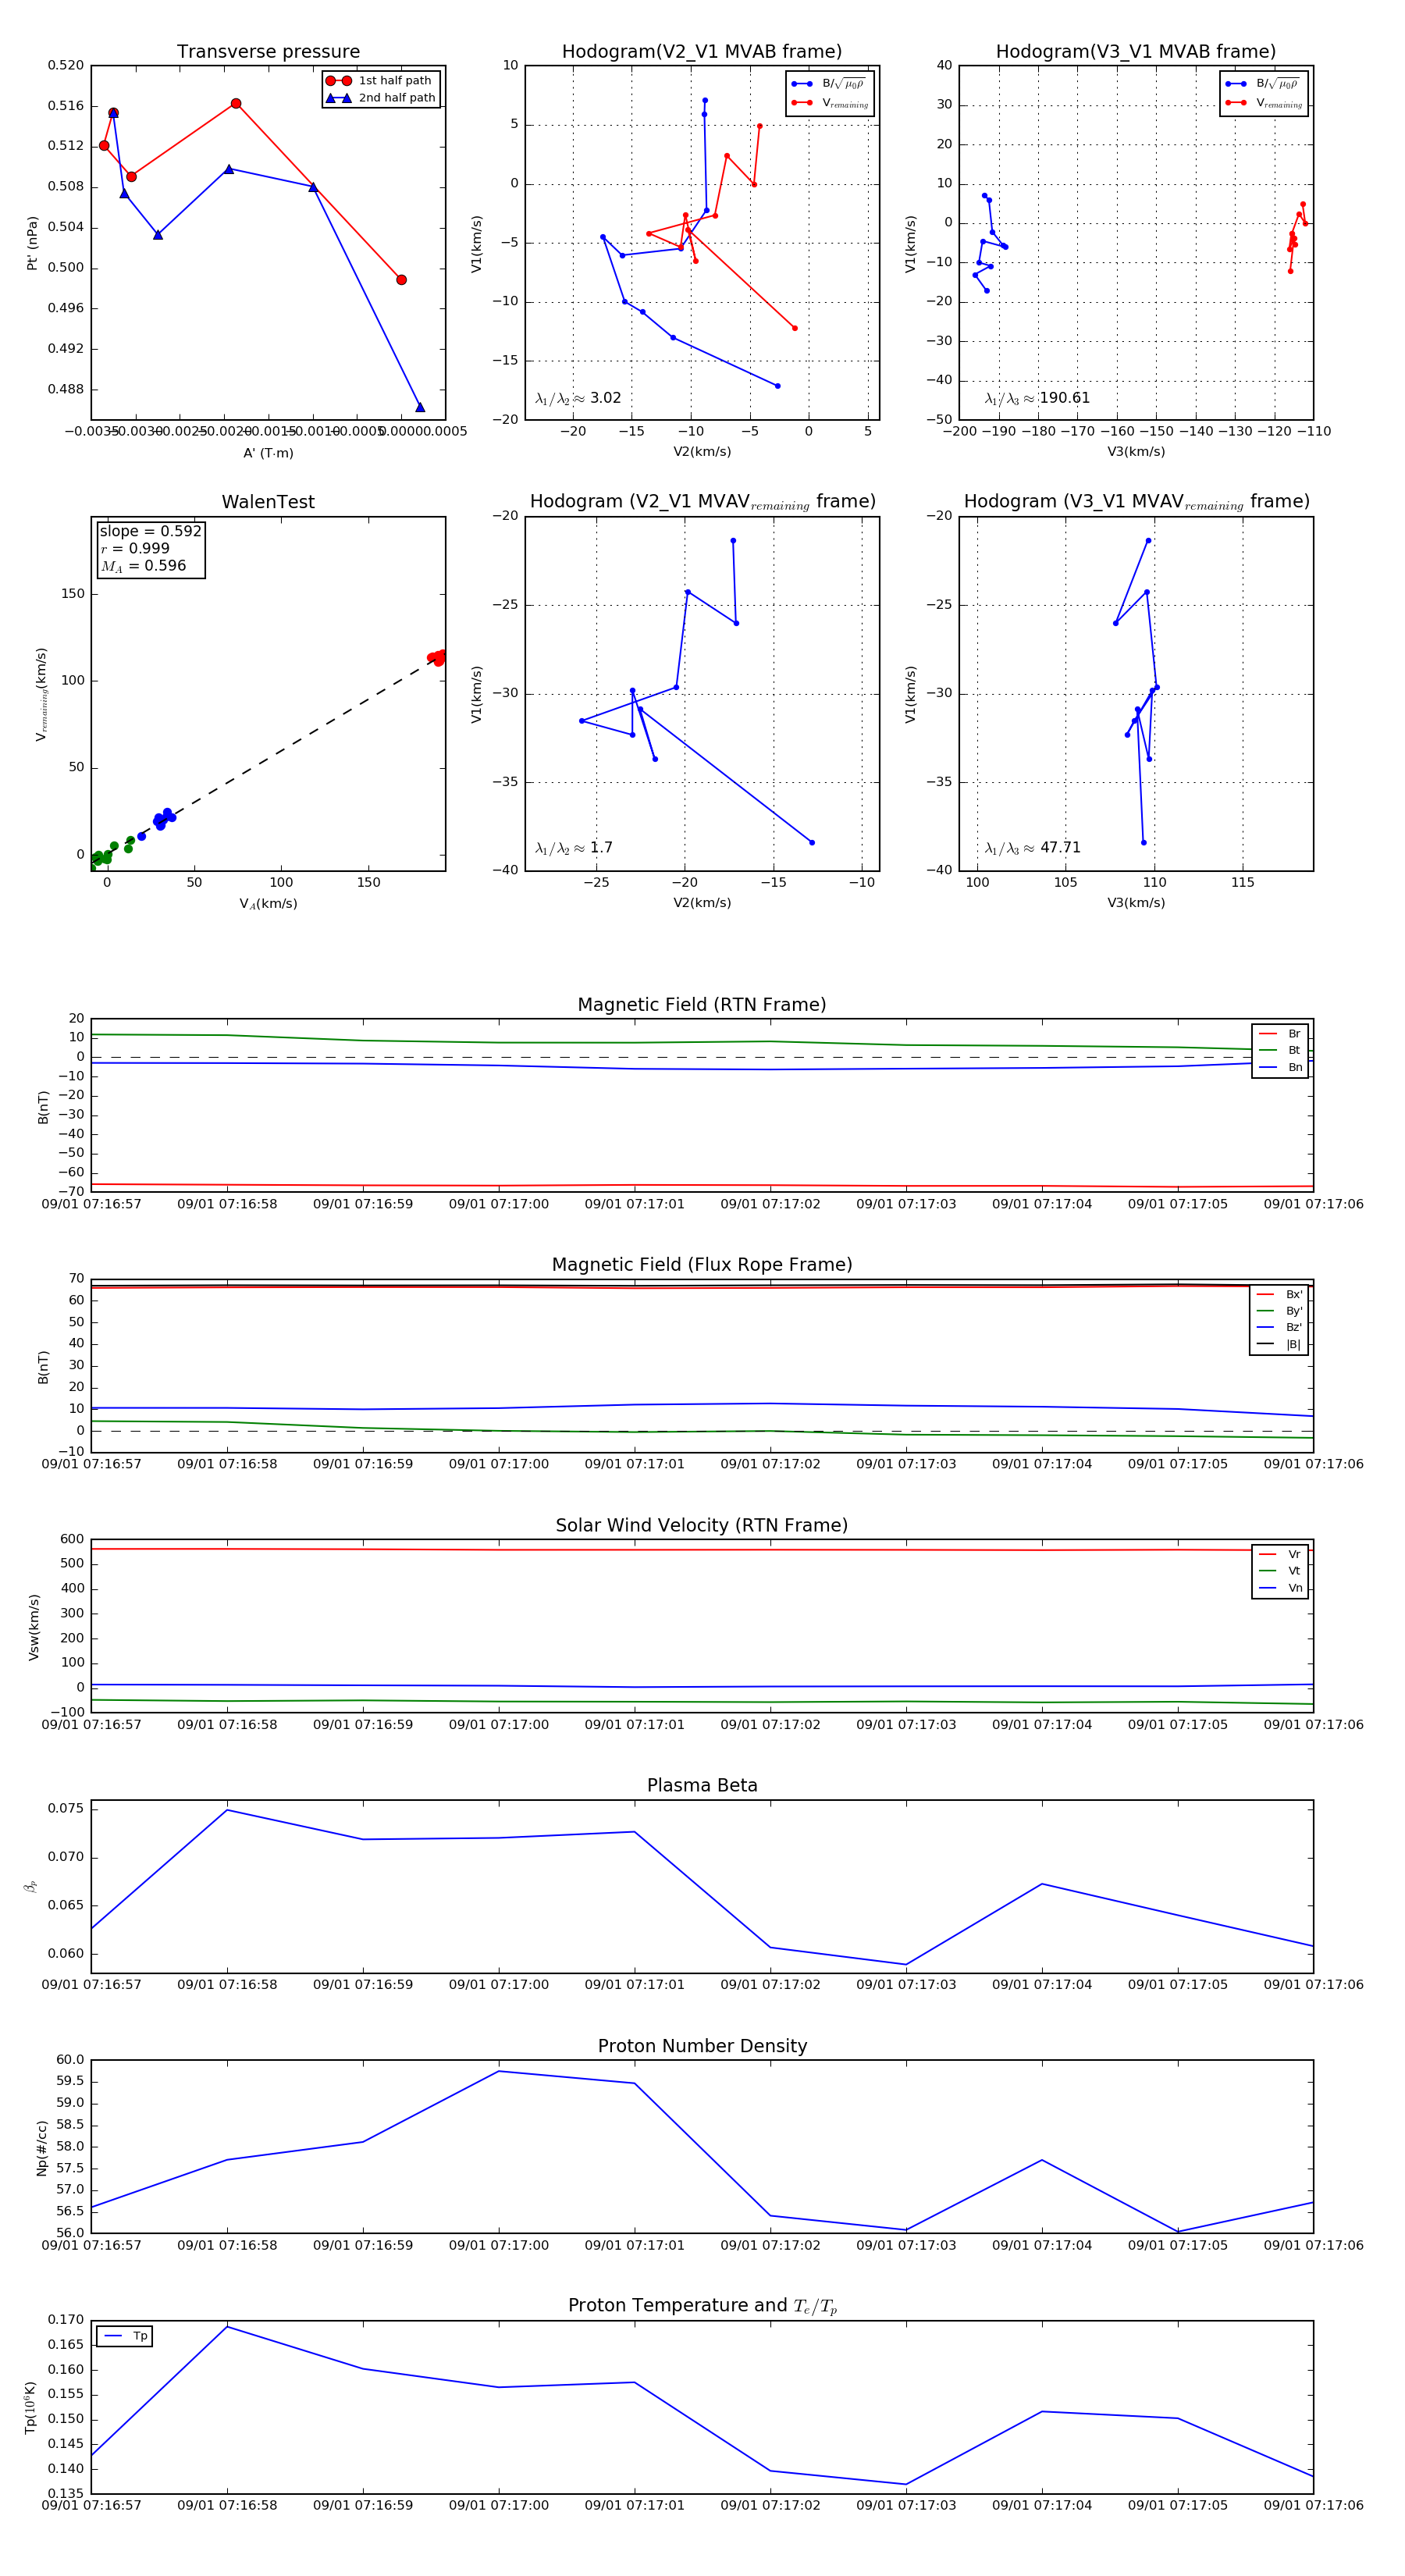Viewport: 1405px width, 2576px height.
Task: Click 'Np(#/cc)' y-axis label
Action: click(x=42, y=2148)
